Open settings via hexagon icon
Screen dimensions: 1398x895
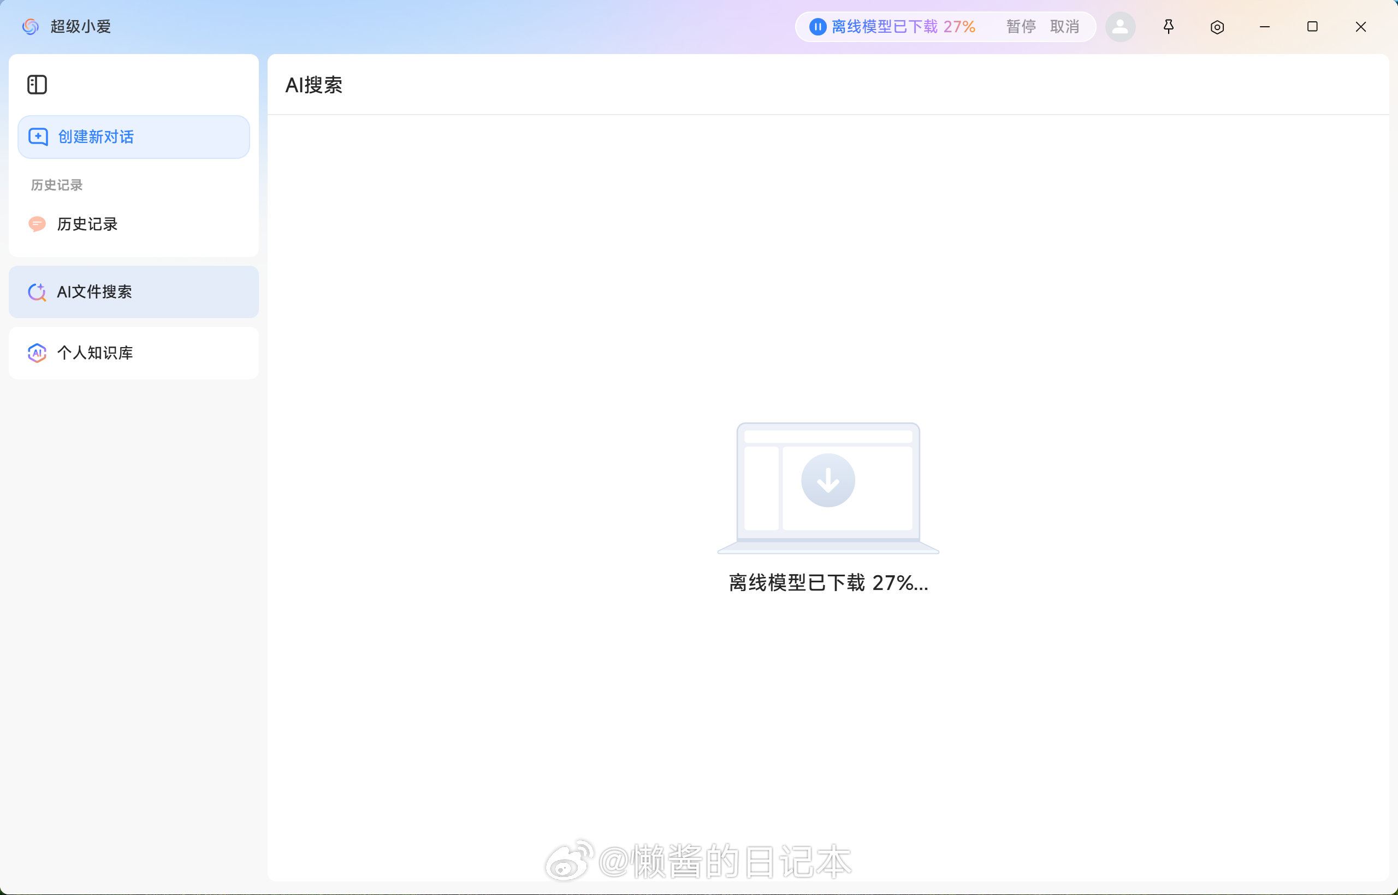point(1217,27)
